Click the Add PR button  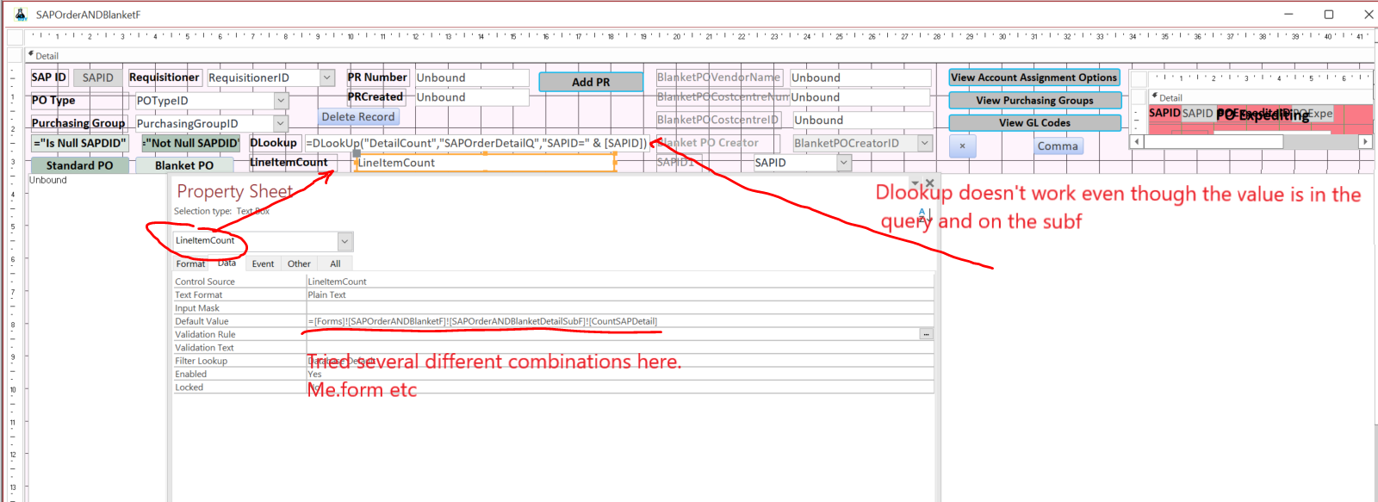point(591,82)
